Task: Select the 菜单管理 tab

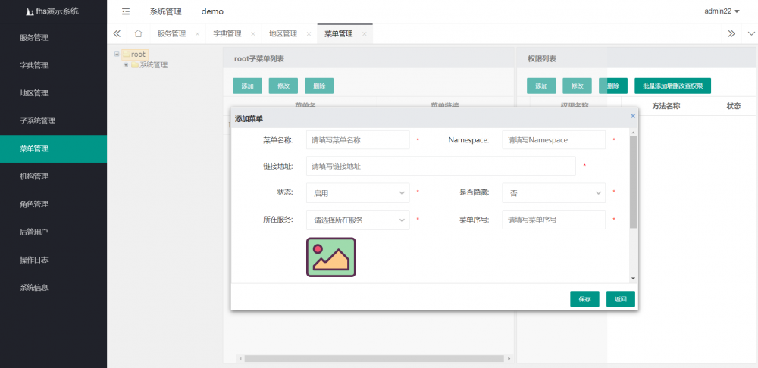Action: tap(338, 34)
